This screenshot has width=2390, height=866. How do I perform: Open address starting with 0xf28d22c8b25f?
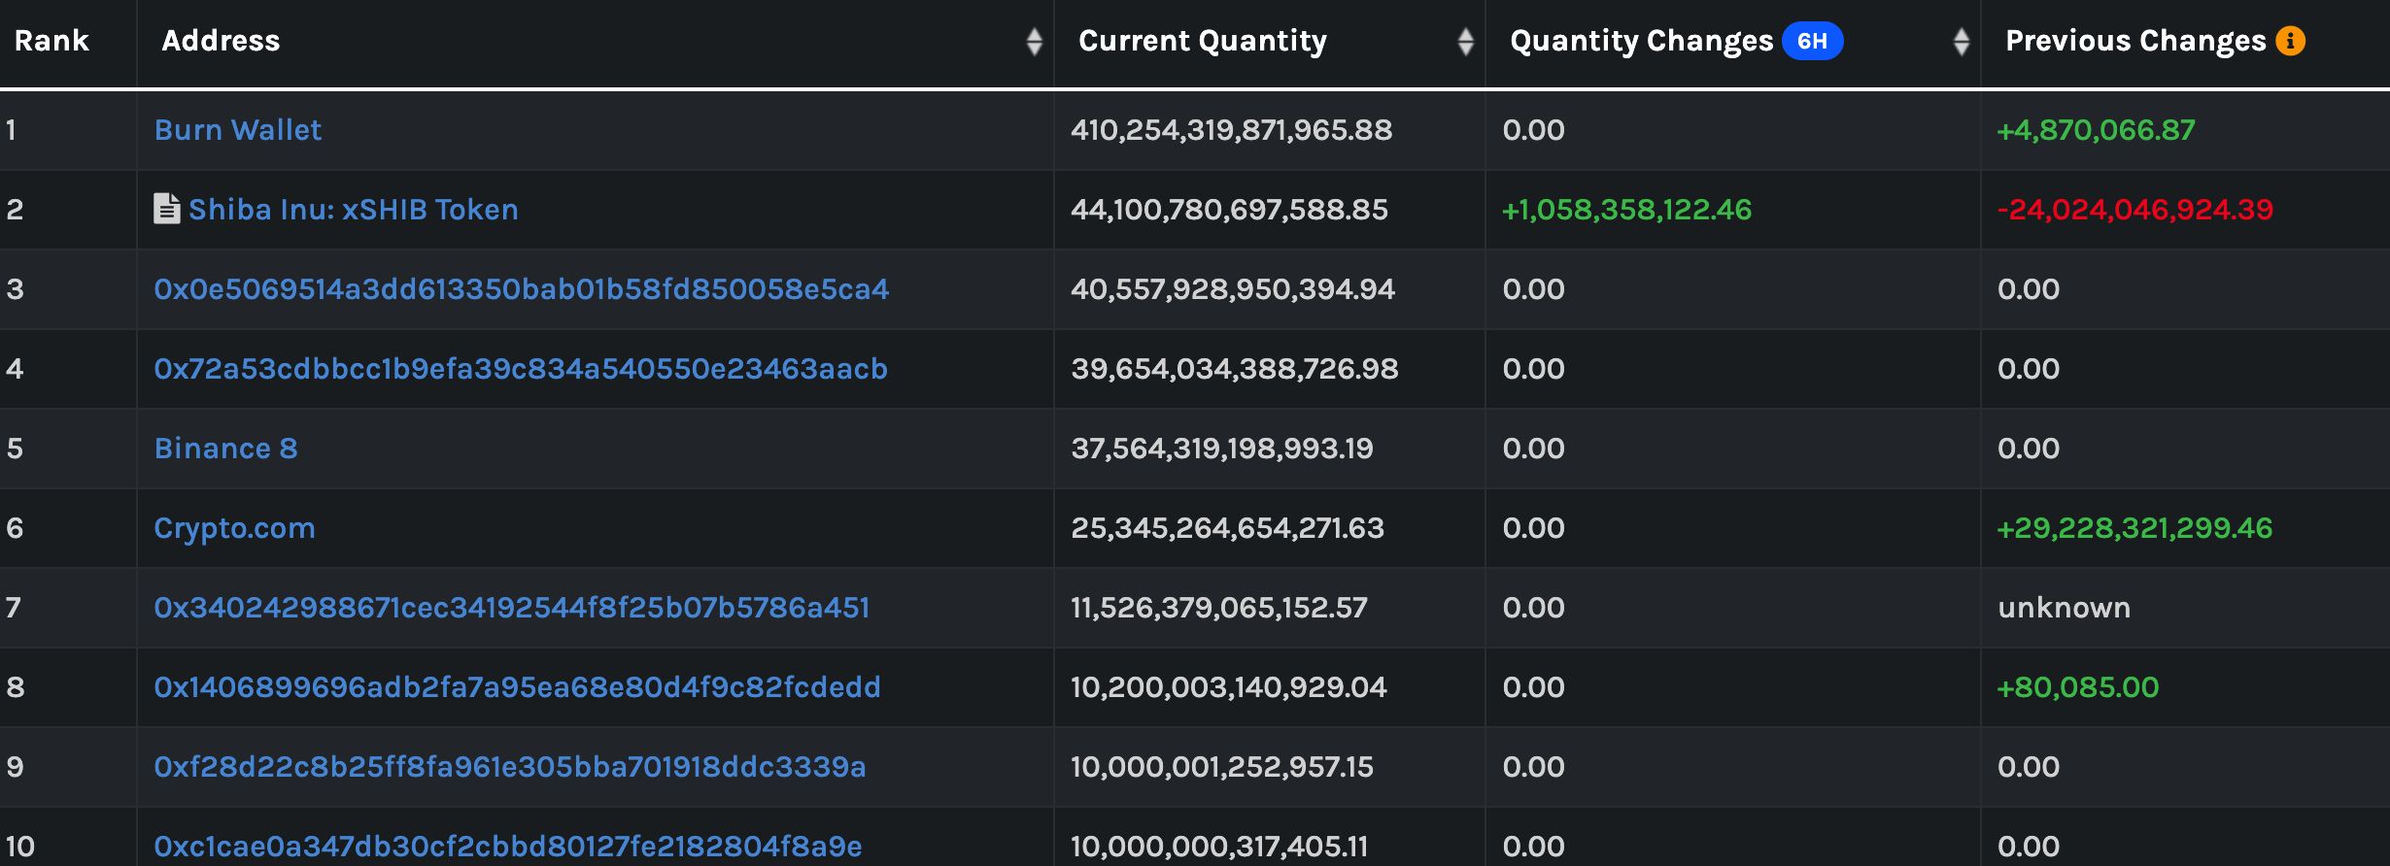[509, 767]
